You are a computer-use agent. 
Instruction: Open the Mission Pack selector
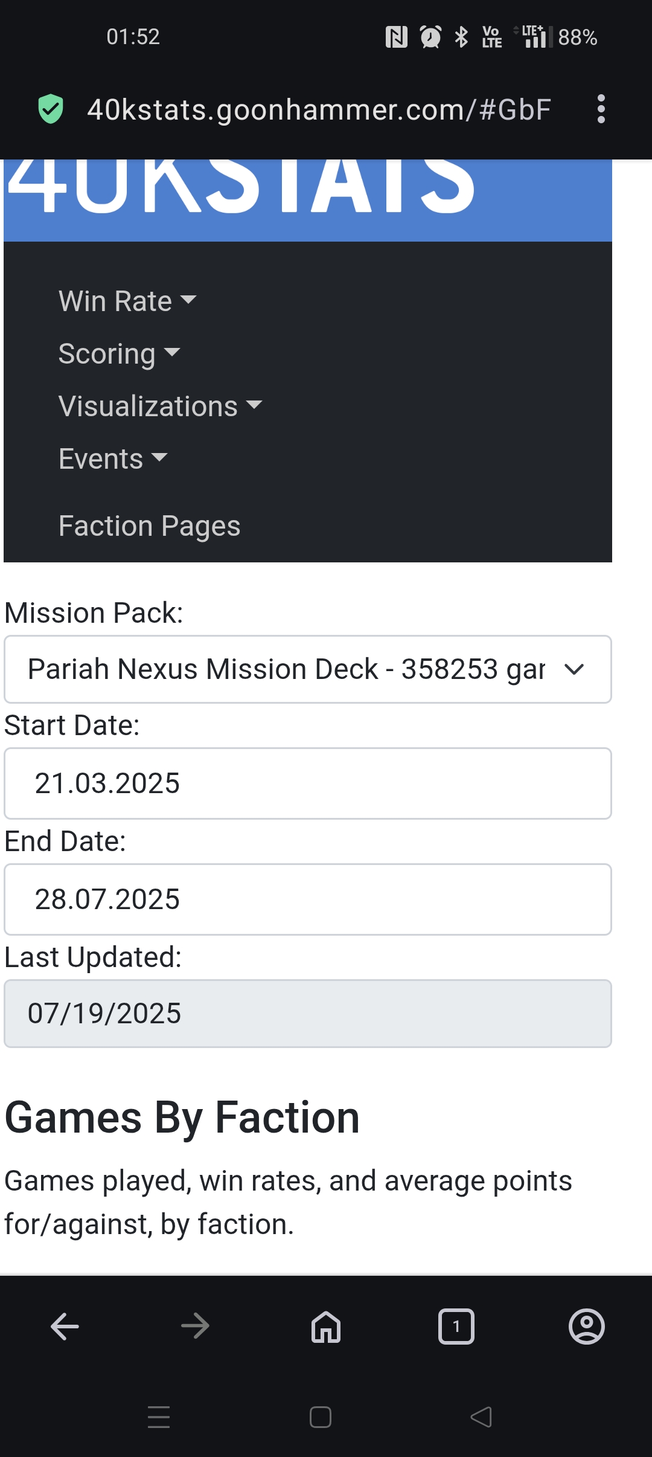308,669
